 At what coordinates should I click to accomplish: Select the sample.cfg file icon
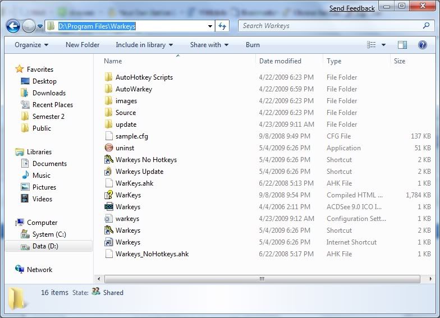coord(109,136)
